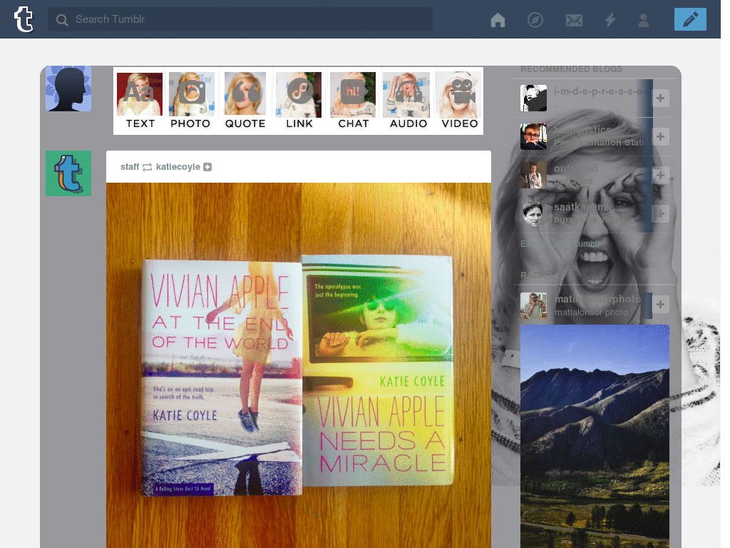Viewport: 730px width, 548px height.
Task: Follow the Procrastination Station blog
Action: click(x=660, y=136)
